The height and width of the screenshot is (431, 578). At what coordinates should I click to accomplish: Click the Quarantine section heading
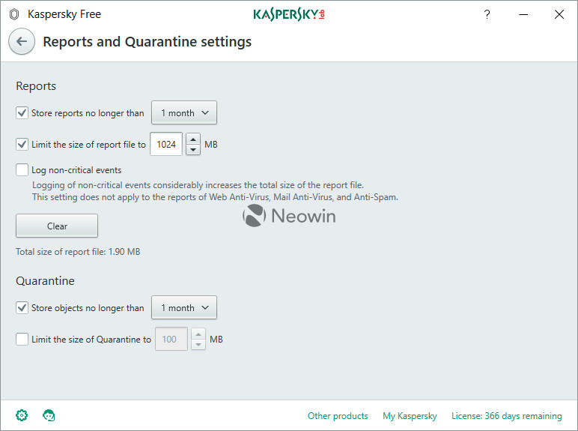45,281
